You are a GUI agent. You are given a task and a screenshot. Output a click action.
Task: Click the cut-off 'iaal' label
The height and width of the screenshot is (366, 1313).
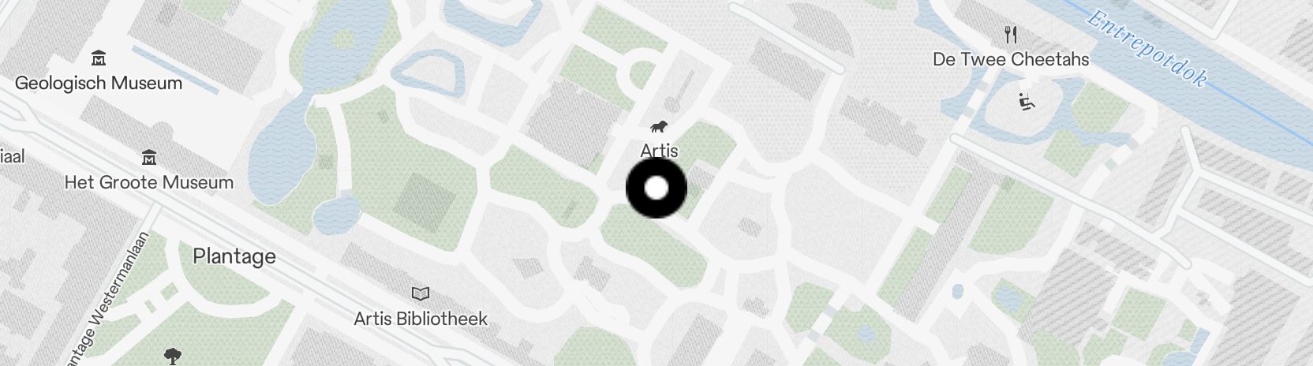(13, 156)
